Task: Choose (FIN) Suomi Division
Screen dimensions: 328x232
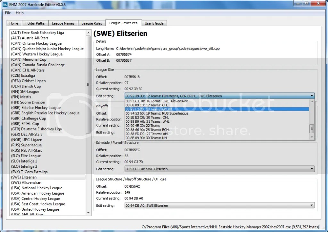Action: (x=48, y=103)
